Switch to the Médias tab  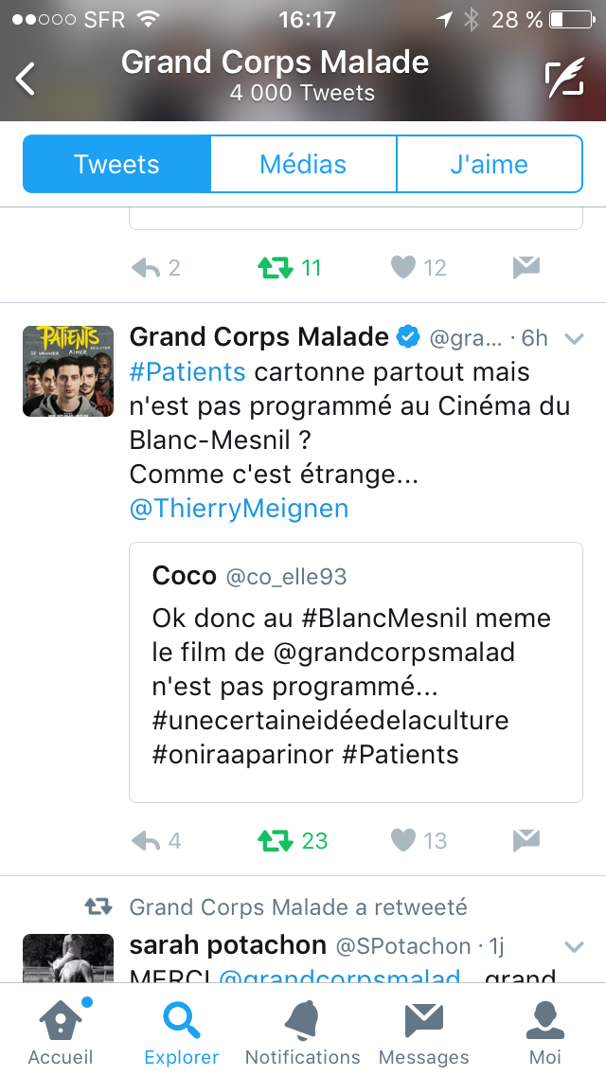303,164
